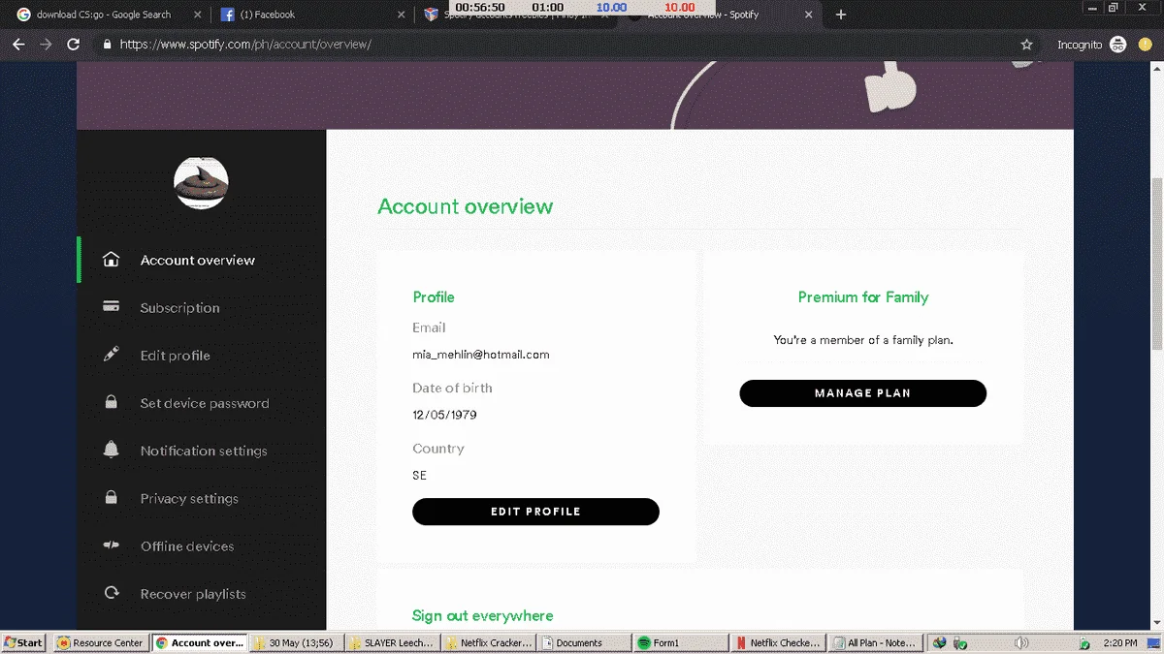1164x654 pixels.
Task: Open Set device password in the sidebar
Action: click(205, 402)
